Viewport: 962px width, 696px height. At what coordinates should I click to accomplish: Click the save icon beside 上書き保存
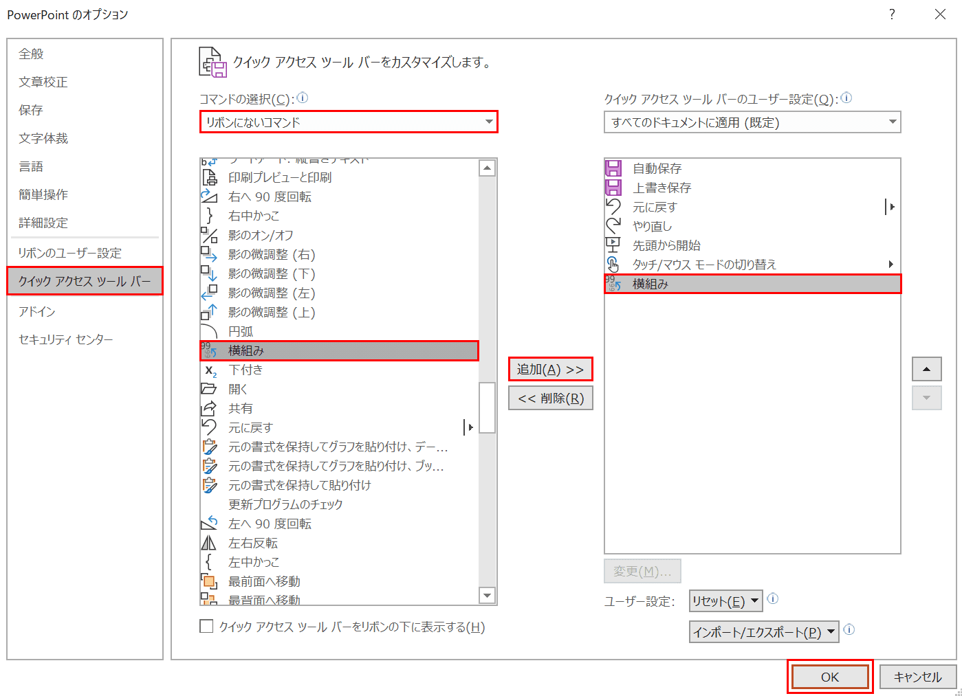point(613,188)
